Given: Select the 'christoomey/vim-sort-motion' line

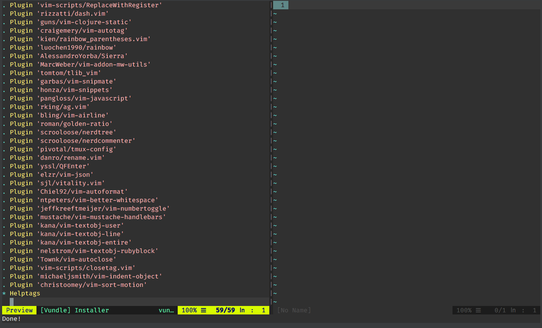Looking at the screenshot, I should (75, 285).
